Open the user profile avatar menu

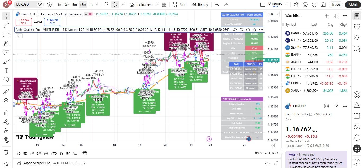coord(6,5)
